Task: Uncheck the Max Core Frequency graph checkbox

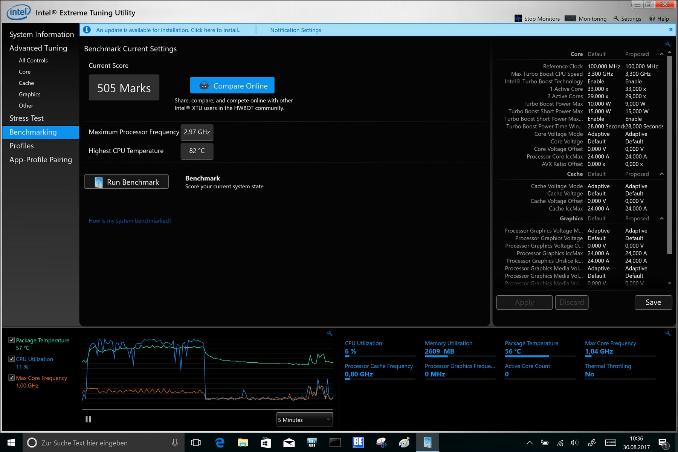Action: tap(11, 377)
